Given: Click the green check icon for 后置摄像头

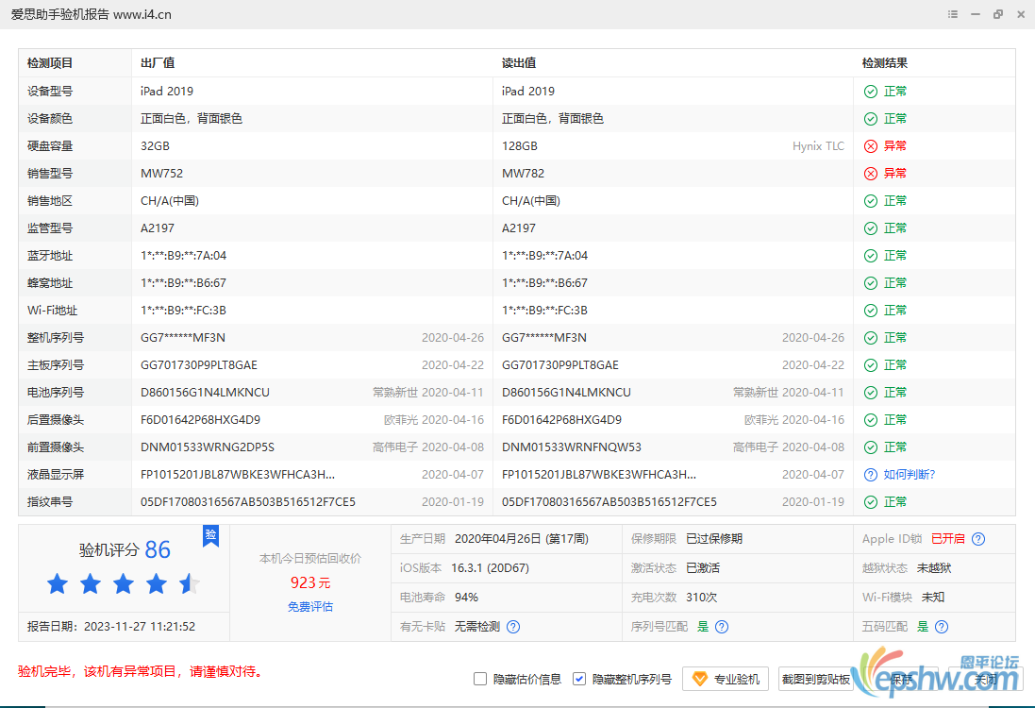Looking at the screenshot, I should (x=871, y=420).
